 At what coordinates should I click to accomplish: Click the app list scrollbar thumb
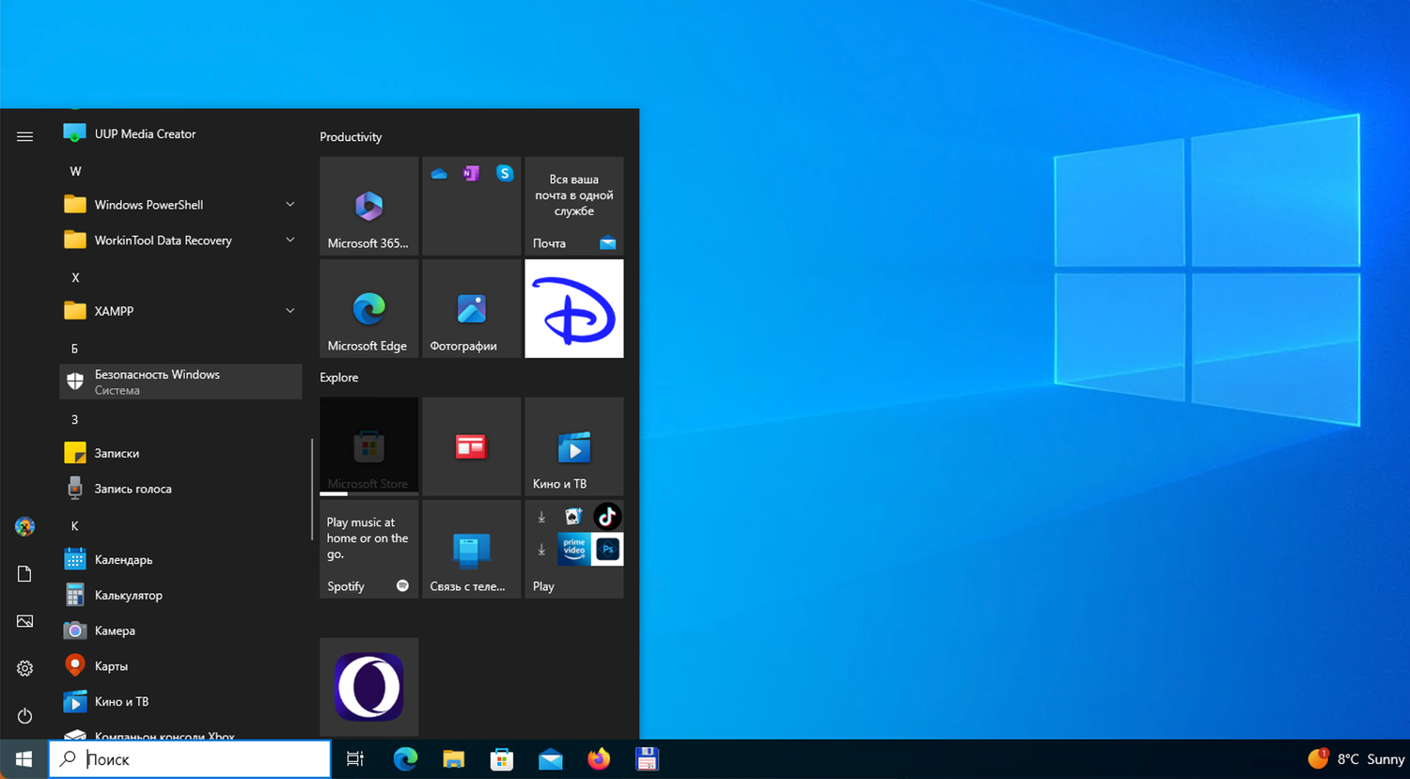point(311,490)
